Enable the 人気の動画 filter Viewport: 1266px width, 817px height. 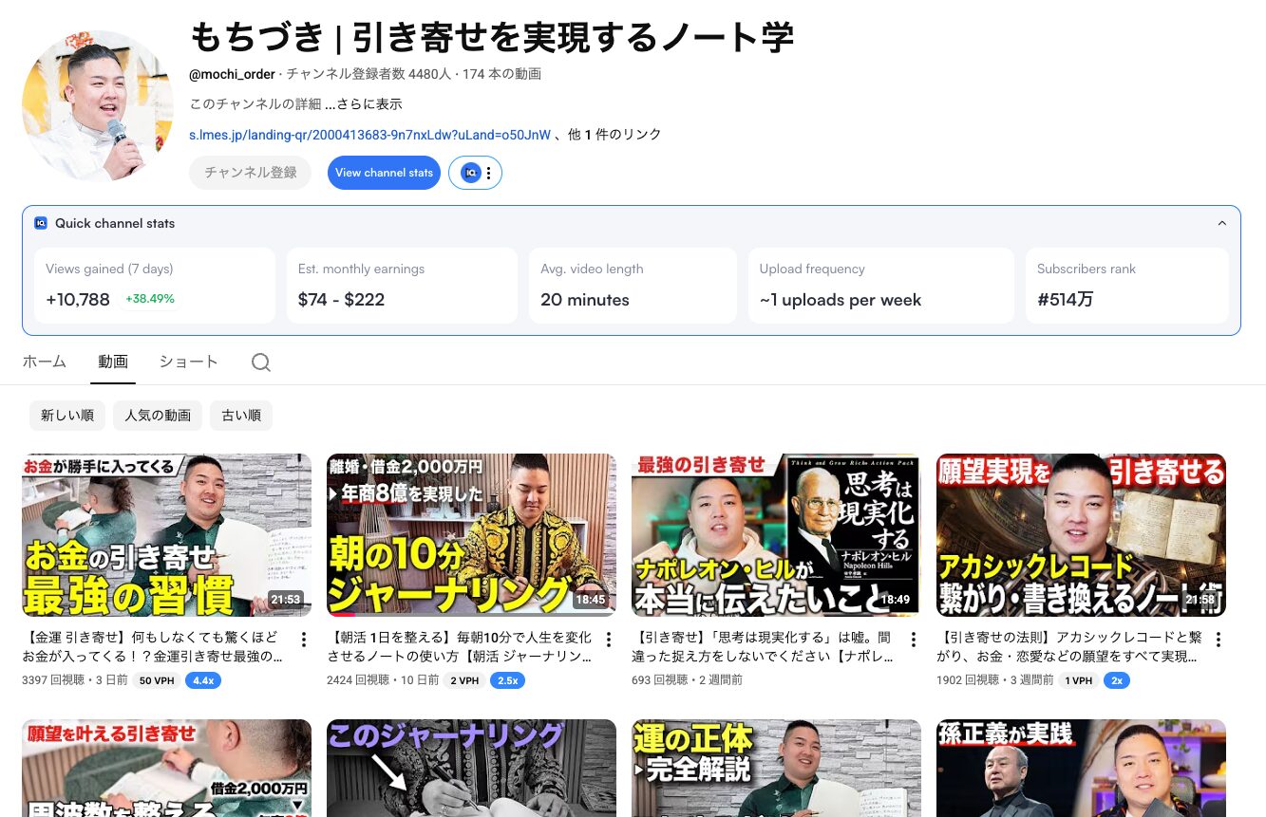pyautogui.click(x=157, y=415)
